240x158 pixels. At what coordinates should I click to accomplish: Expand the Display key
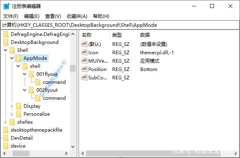point(12,106)
